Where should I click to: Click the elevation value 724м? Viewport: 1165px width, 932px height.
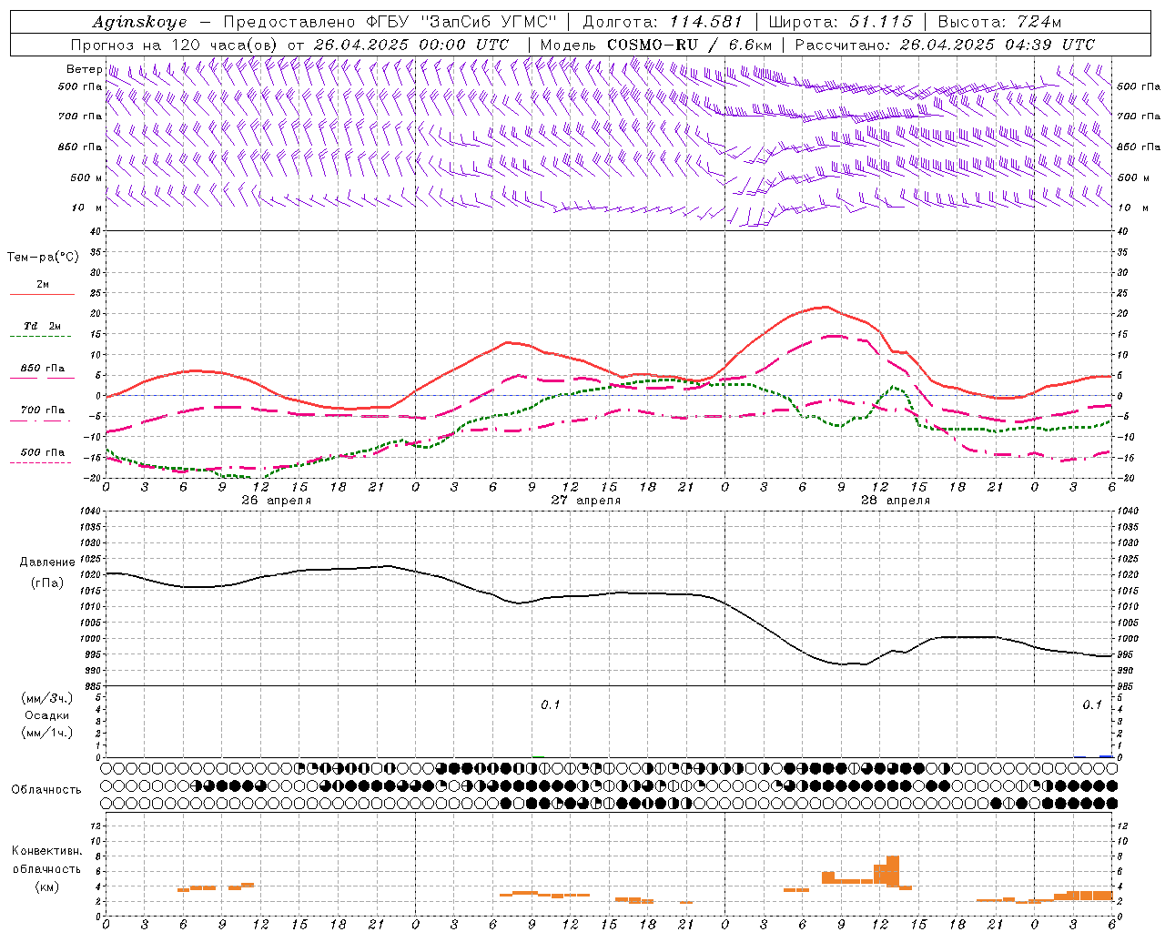1039,22
